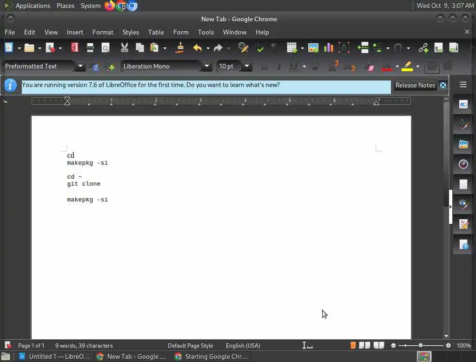The height and width of the screenshot is (362, 476).
Task: Open Find and Replace icon
Action: pos(243,48)
